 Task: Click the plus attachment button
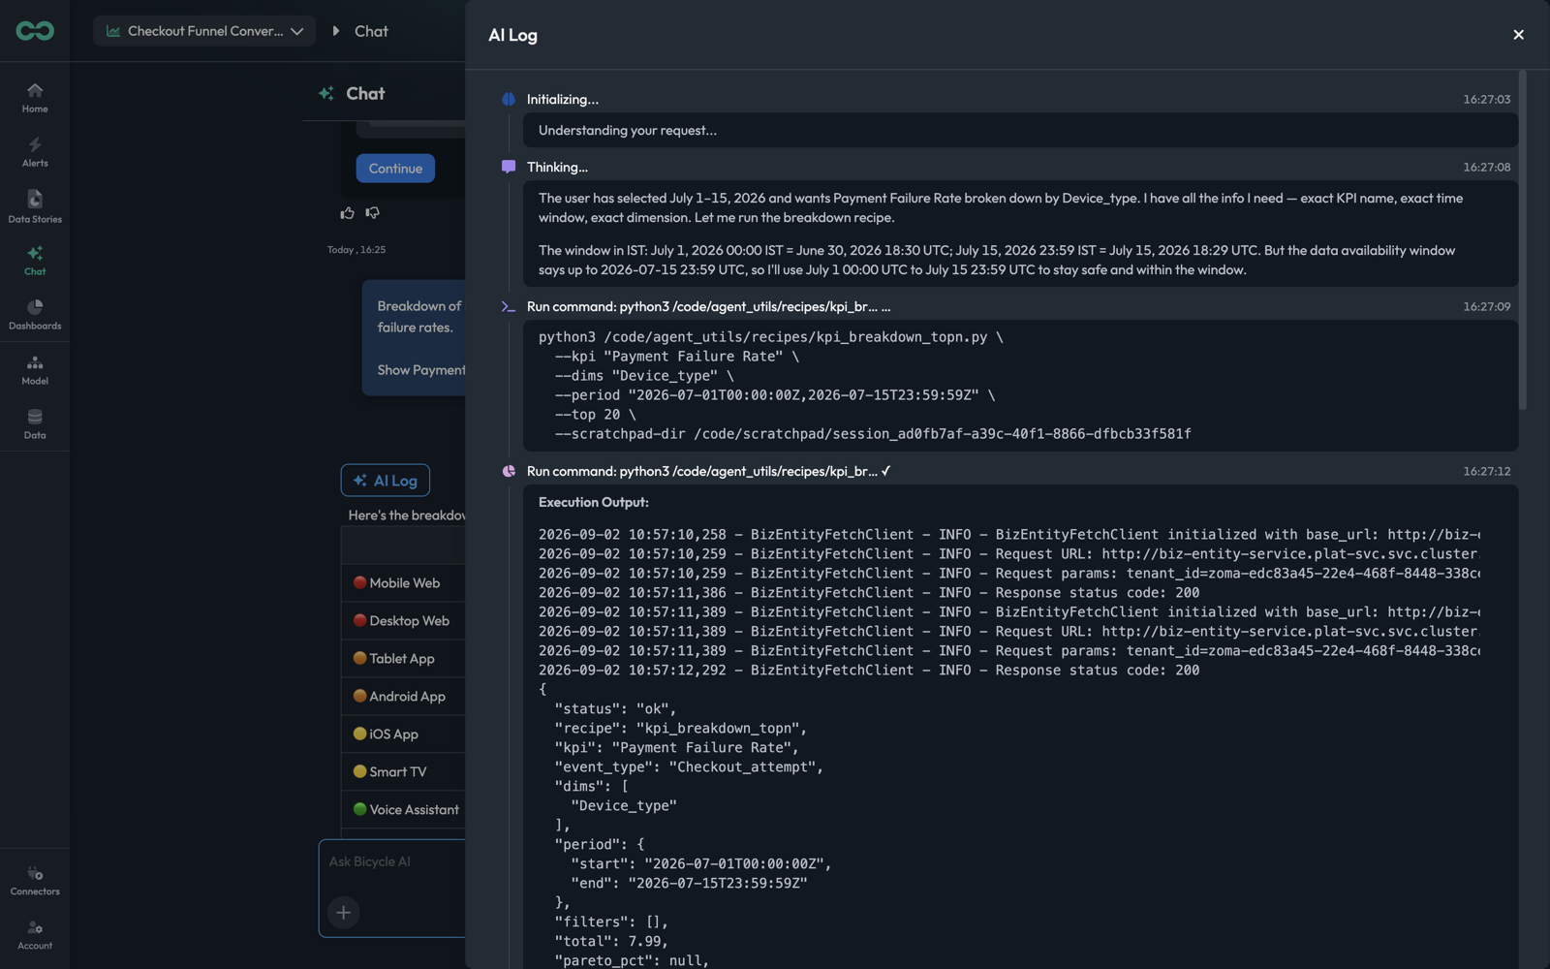coord(343,913)
